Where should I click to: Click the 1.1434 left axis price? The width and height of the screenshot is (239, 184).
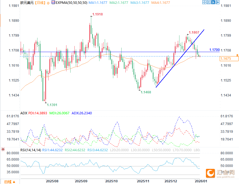pyautogui.click(x=14, y=95)
